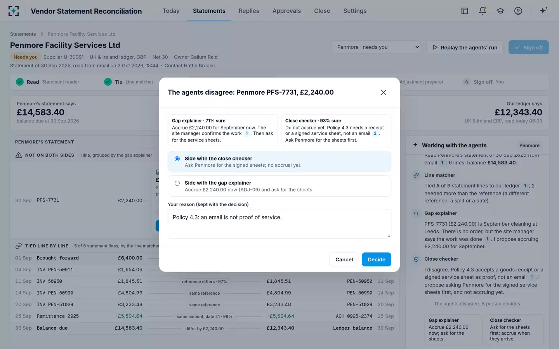This screenshot has height=349, width=559.
Task: Click the Gap explainer magnifier icon
Action: point(416,213)
